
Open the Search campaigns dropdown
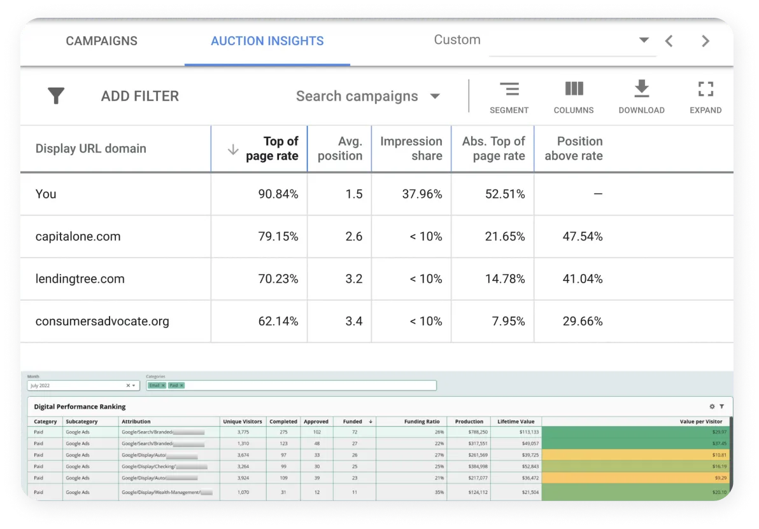368,96
